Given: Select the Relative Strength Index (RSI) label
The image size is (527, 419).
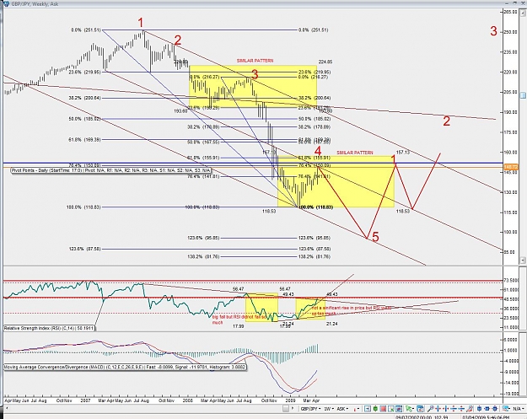Looking at the screenshot, I should [49, 328].
